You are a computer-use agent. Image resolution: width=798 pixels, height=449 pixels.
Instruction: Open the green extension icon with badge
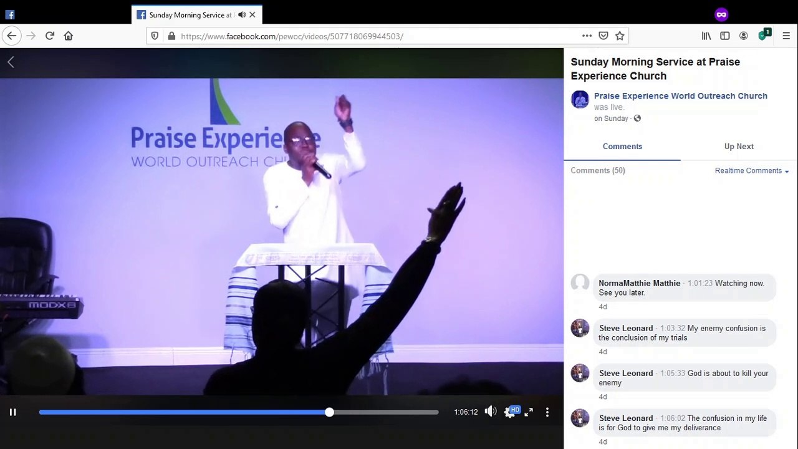point(764,35)
